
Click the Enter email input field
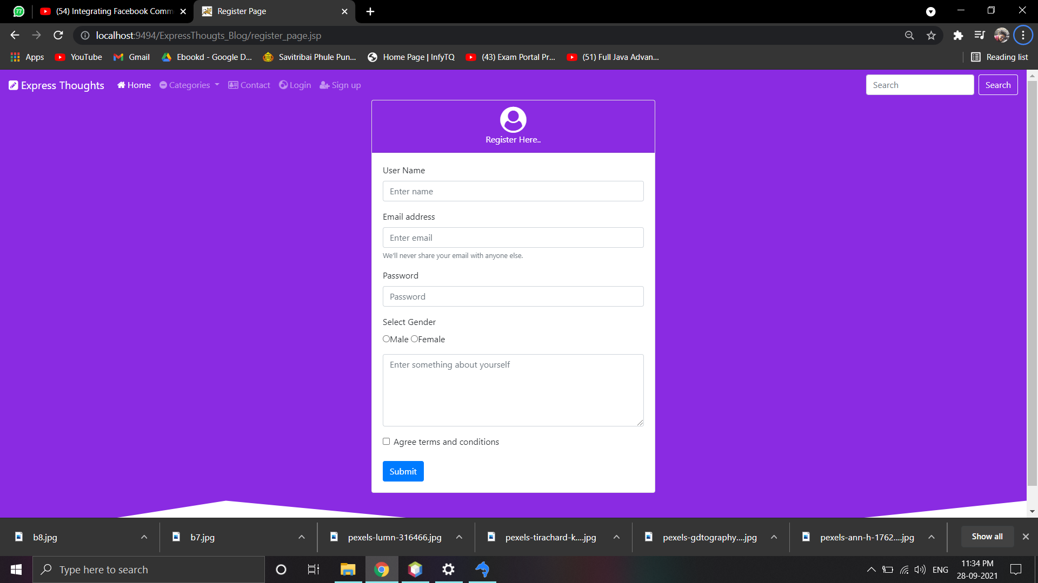point(513,238)
